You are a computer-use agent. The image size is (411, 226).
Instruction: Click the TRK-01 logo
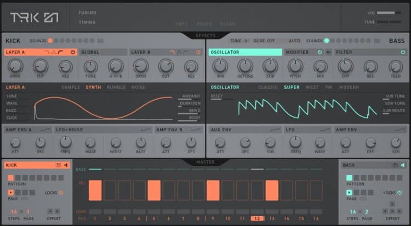(35, 18)
